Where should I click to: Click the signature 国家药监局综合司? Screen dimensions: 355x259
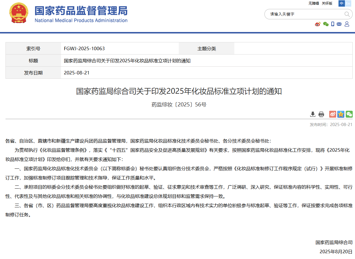(334, 242)
